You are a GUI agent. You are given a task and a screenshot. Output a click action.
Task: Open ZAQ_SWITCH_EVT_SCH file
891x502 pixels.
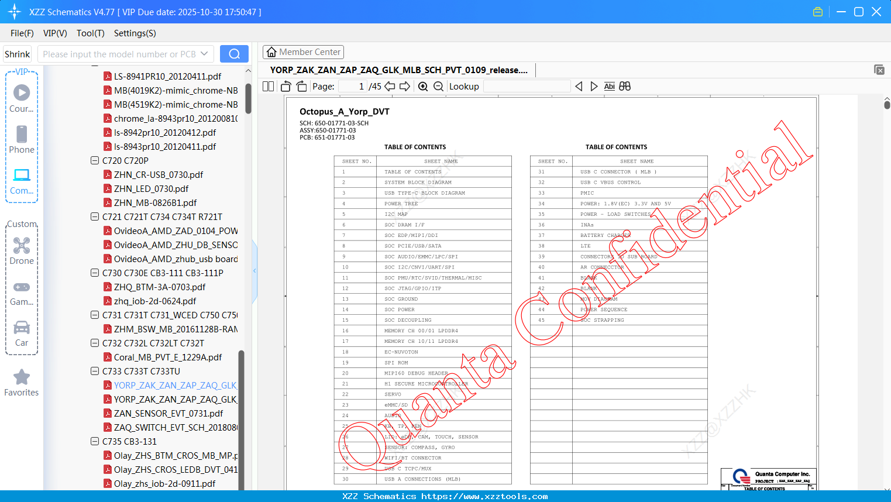click(x=176, y=427)
